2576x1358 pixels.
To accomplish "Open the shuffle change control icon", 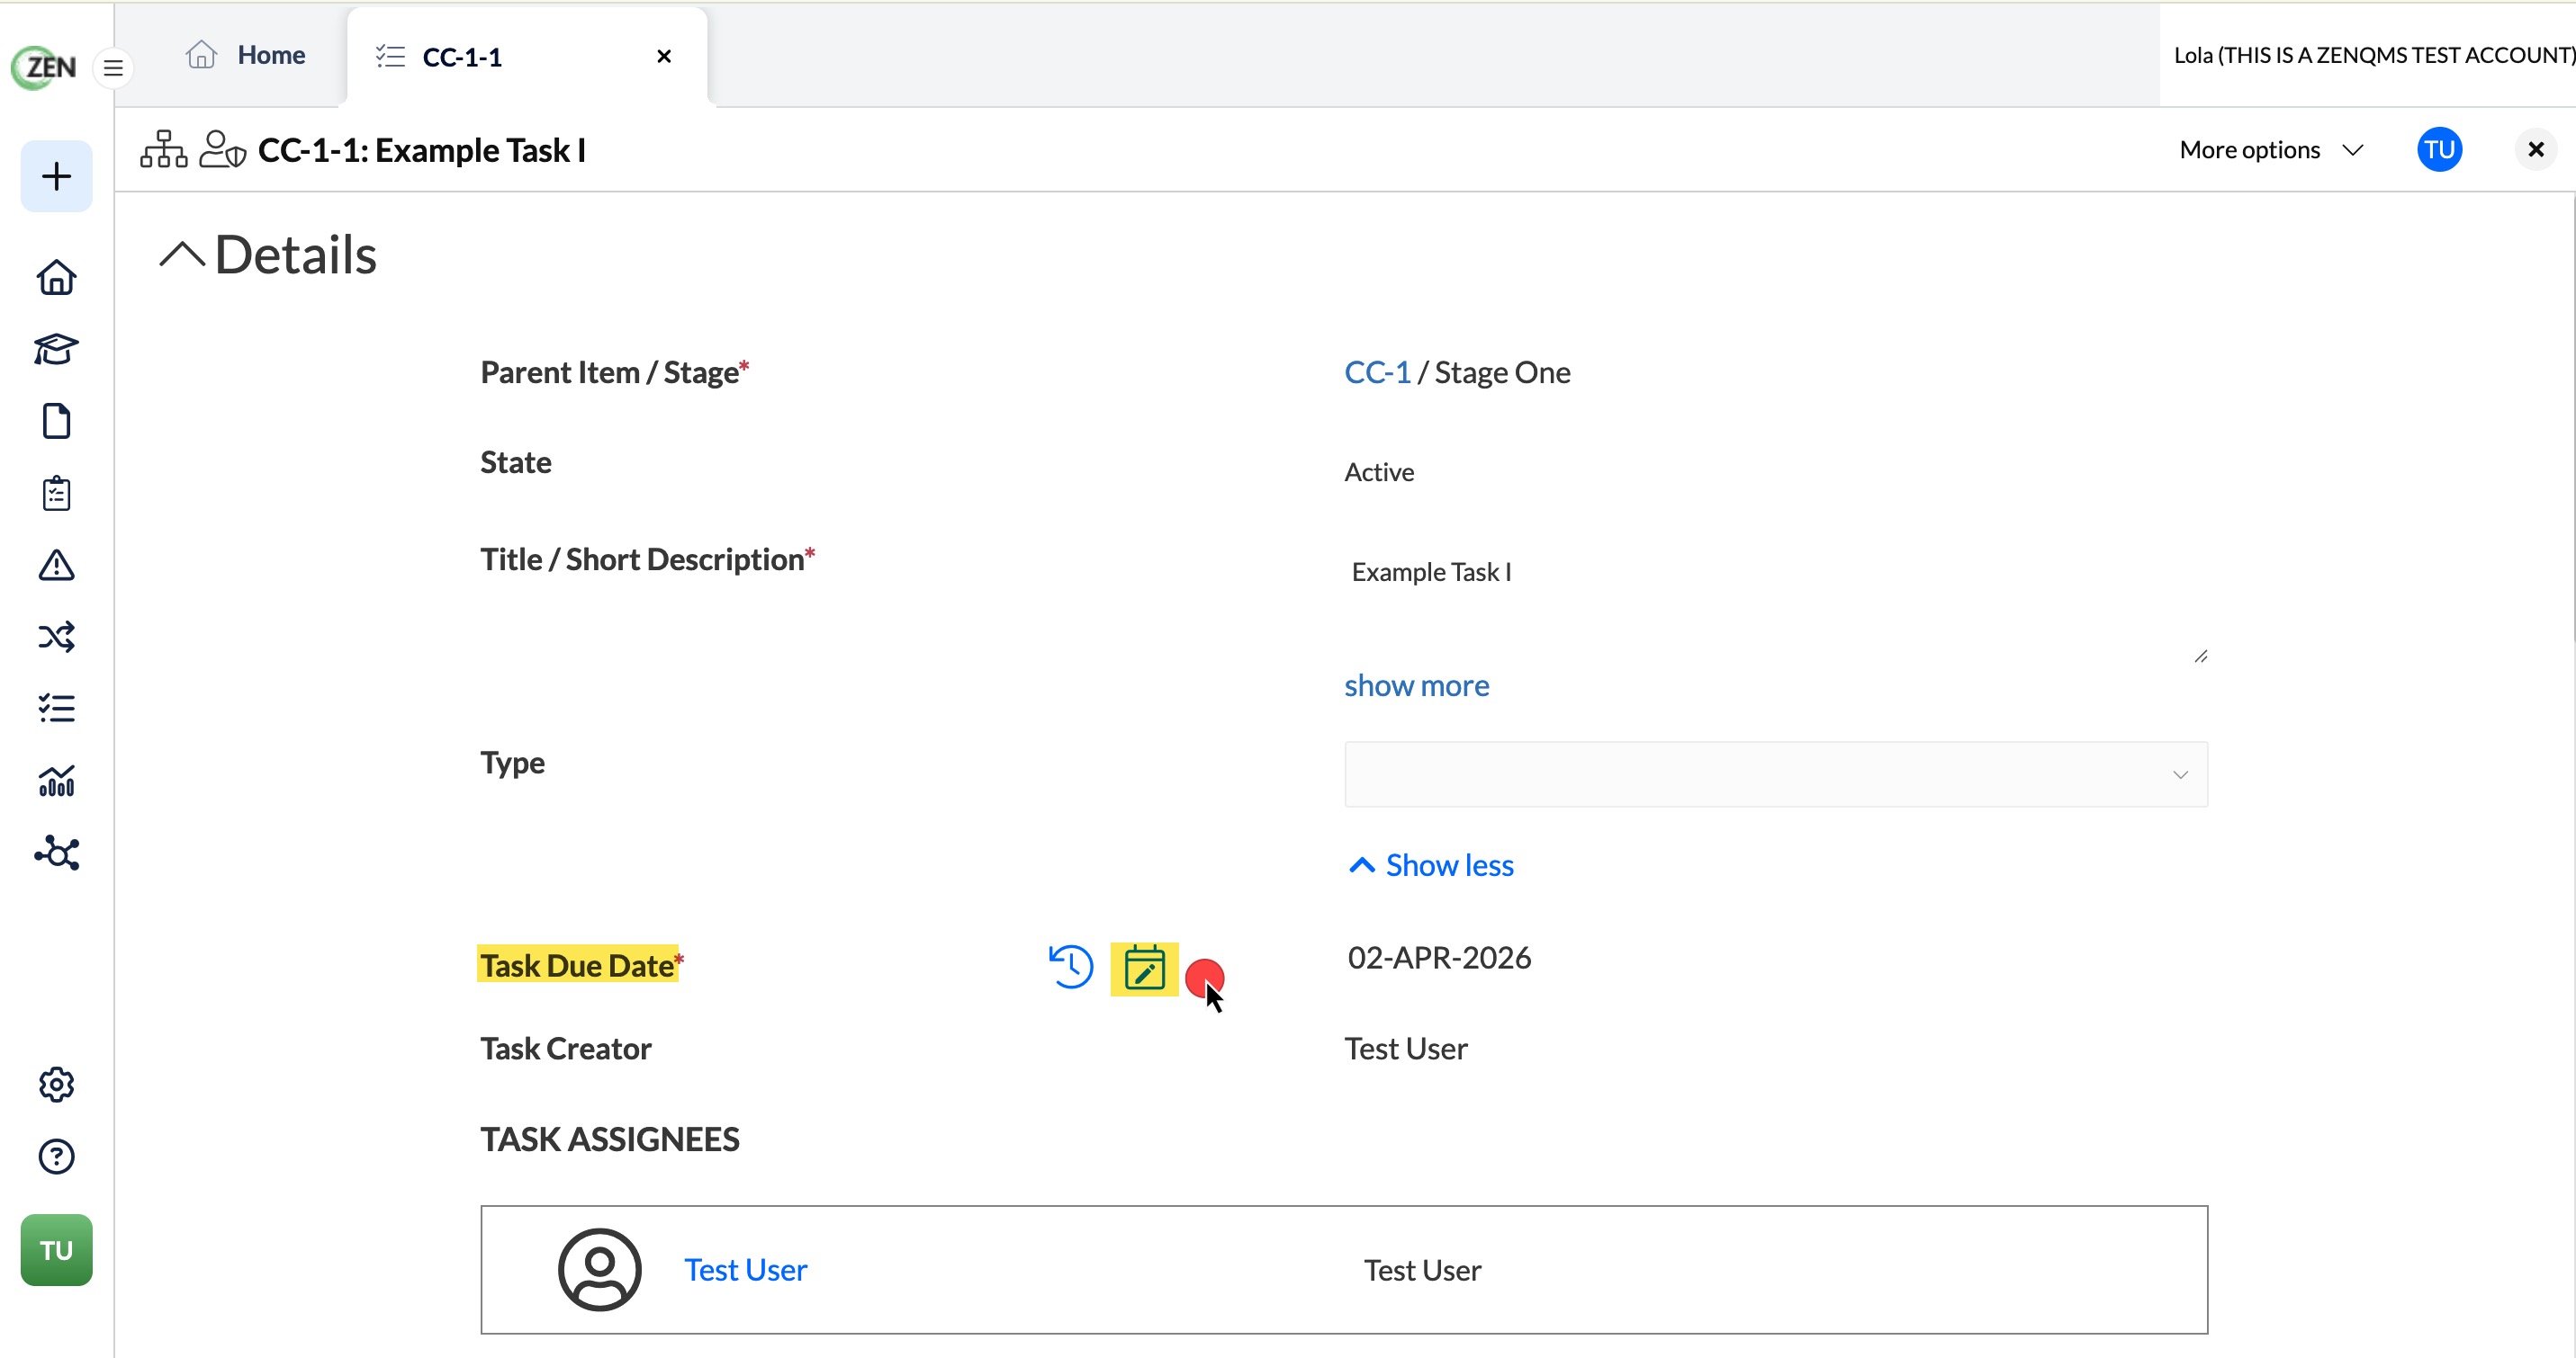I will pyautogui.click(x=56, y=637).
